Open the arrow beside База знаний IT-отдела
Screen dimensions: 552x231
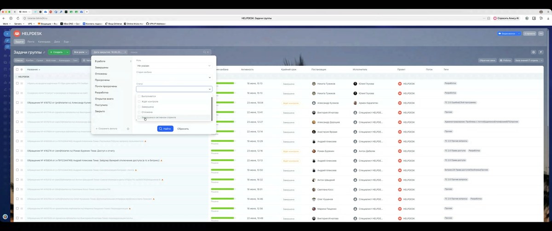point(541,60)
